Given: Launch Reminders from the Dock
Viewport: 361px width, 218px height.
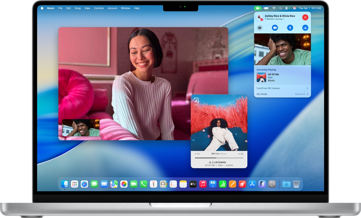Looking at the screenshot, I should click(x=173, y=184).
